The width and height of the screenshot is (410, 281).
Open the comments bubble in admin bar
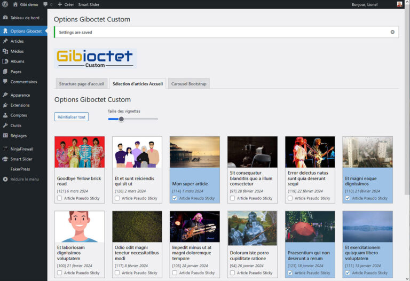pos(45,4)
